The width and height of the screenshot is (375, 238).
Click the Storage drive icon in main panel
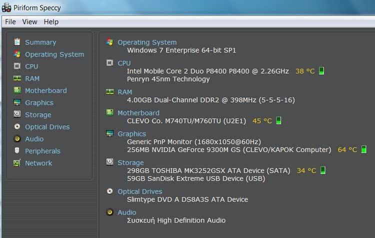tap(110, 162)
